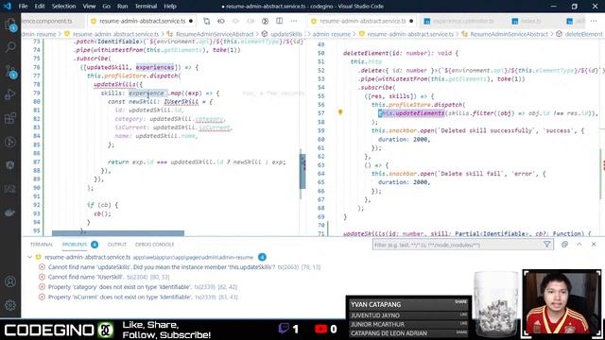The height and width of the screenshot is (340, 605).
Task: Click the filter funnel icon in Problems panel
Action: (x=546, y=245)
